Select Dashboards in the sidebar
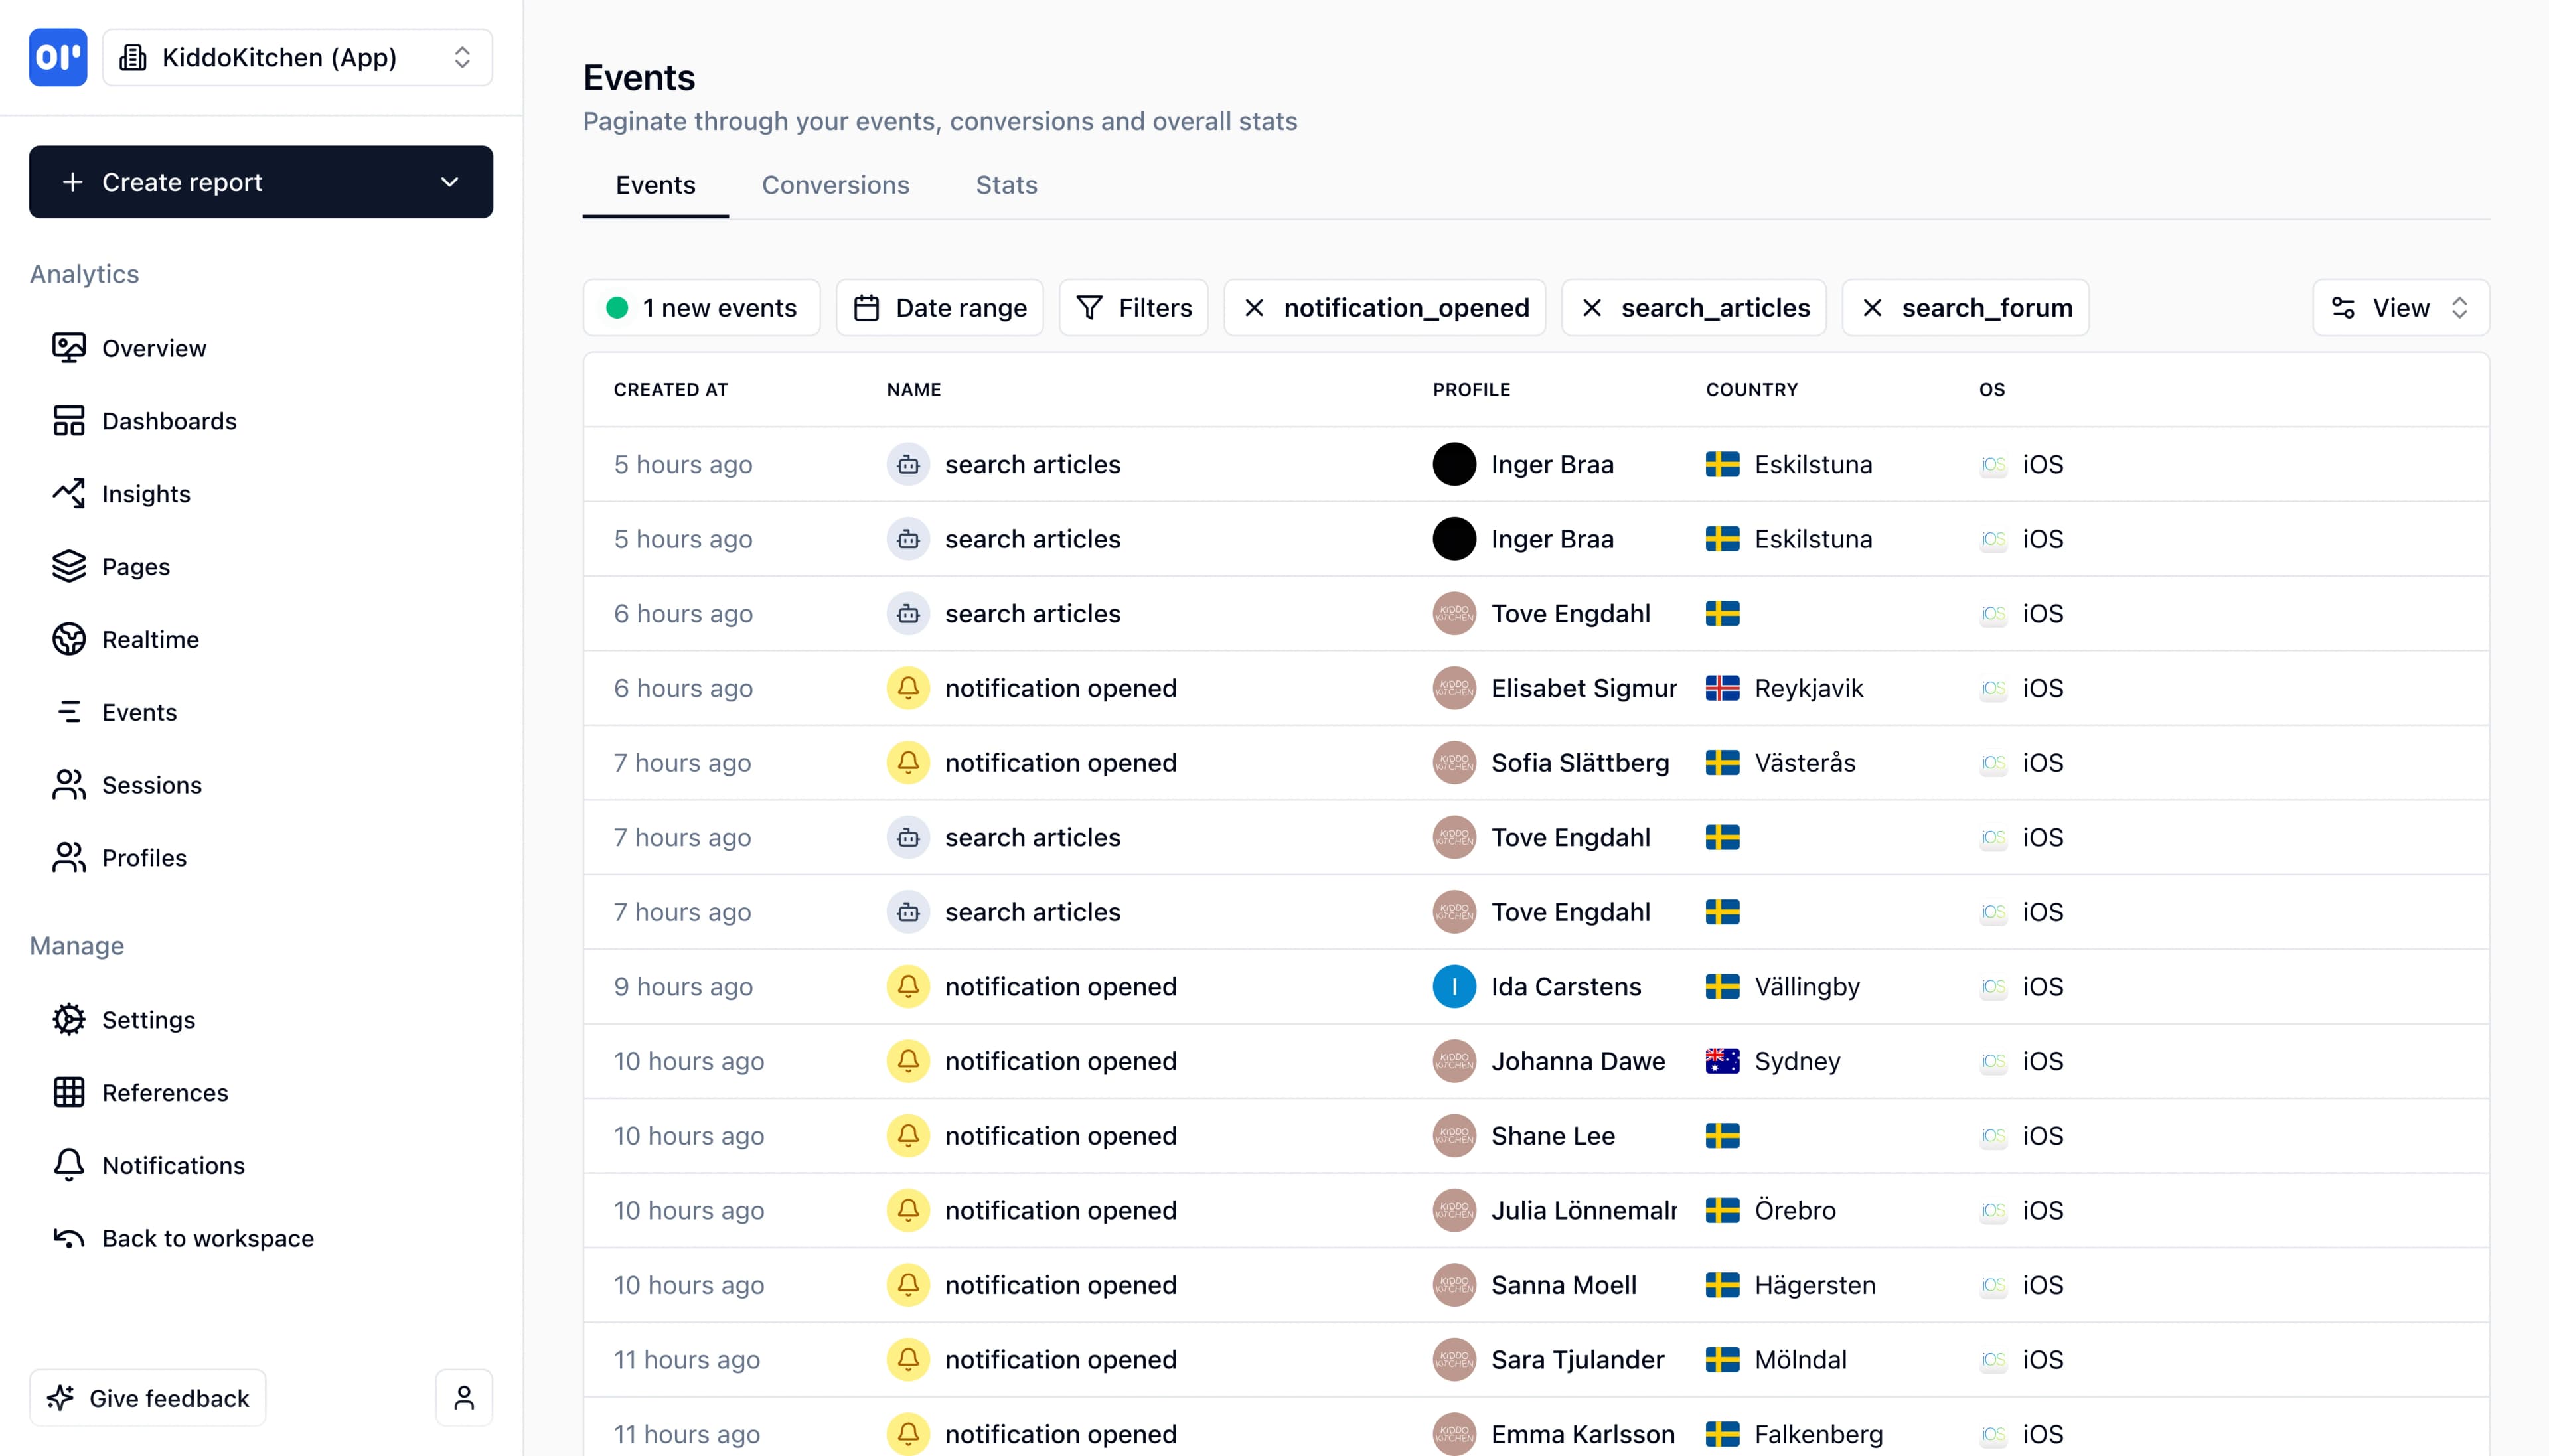2549x1456 pixels. (169, 421)
